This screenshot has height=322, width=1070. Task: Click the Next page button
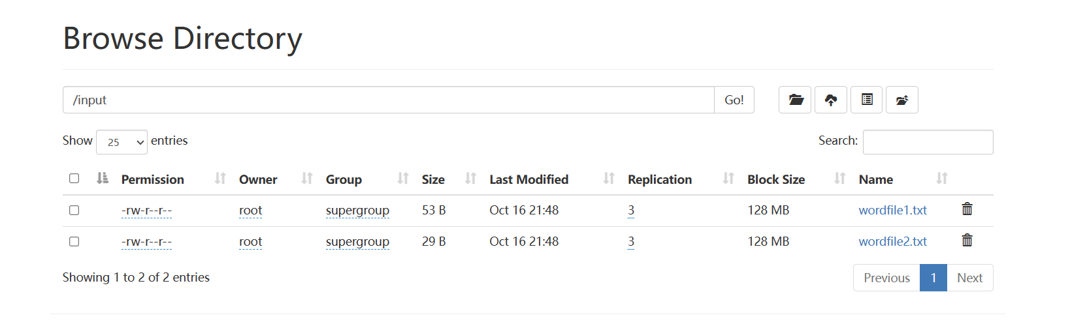click(x=969, y=278)
